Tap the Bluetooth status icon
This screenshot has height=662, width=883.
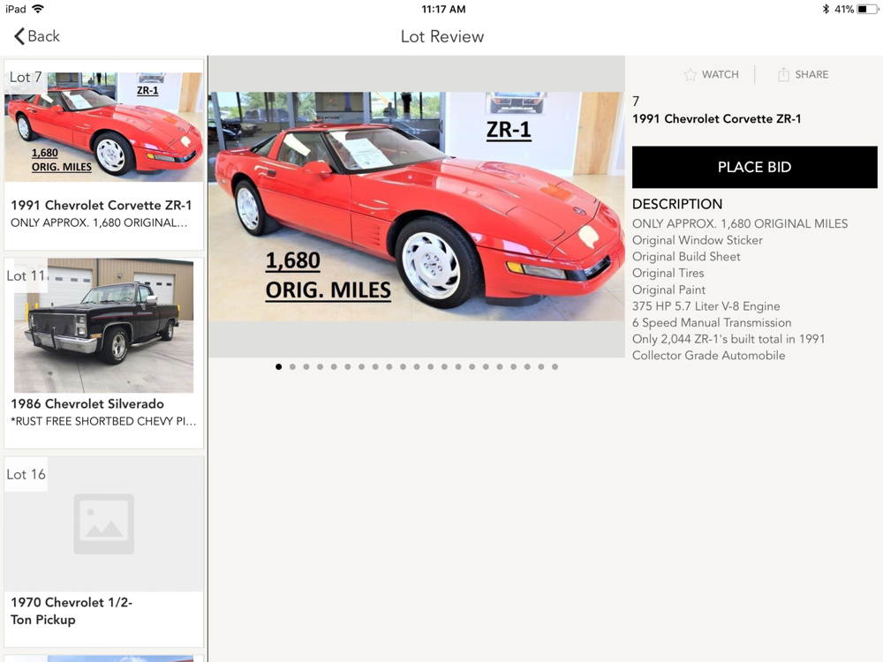(826, 9)
